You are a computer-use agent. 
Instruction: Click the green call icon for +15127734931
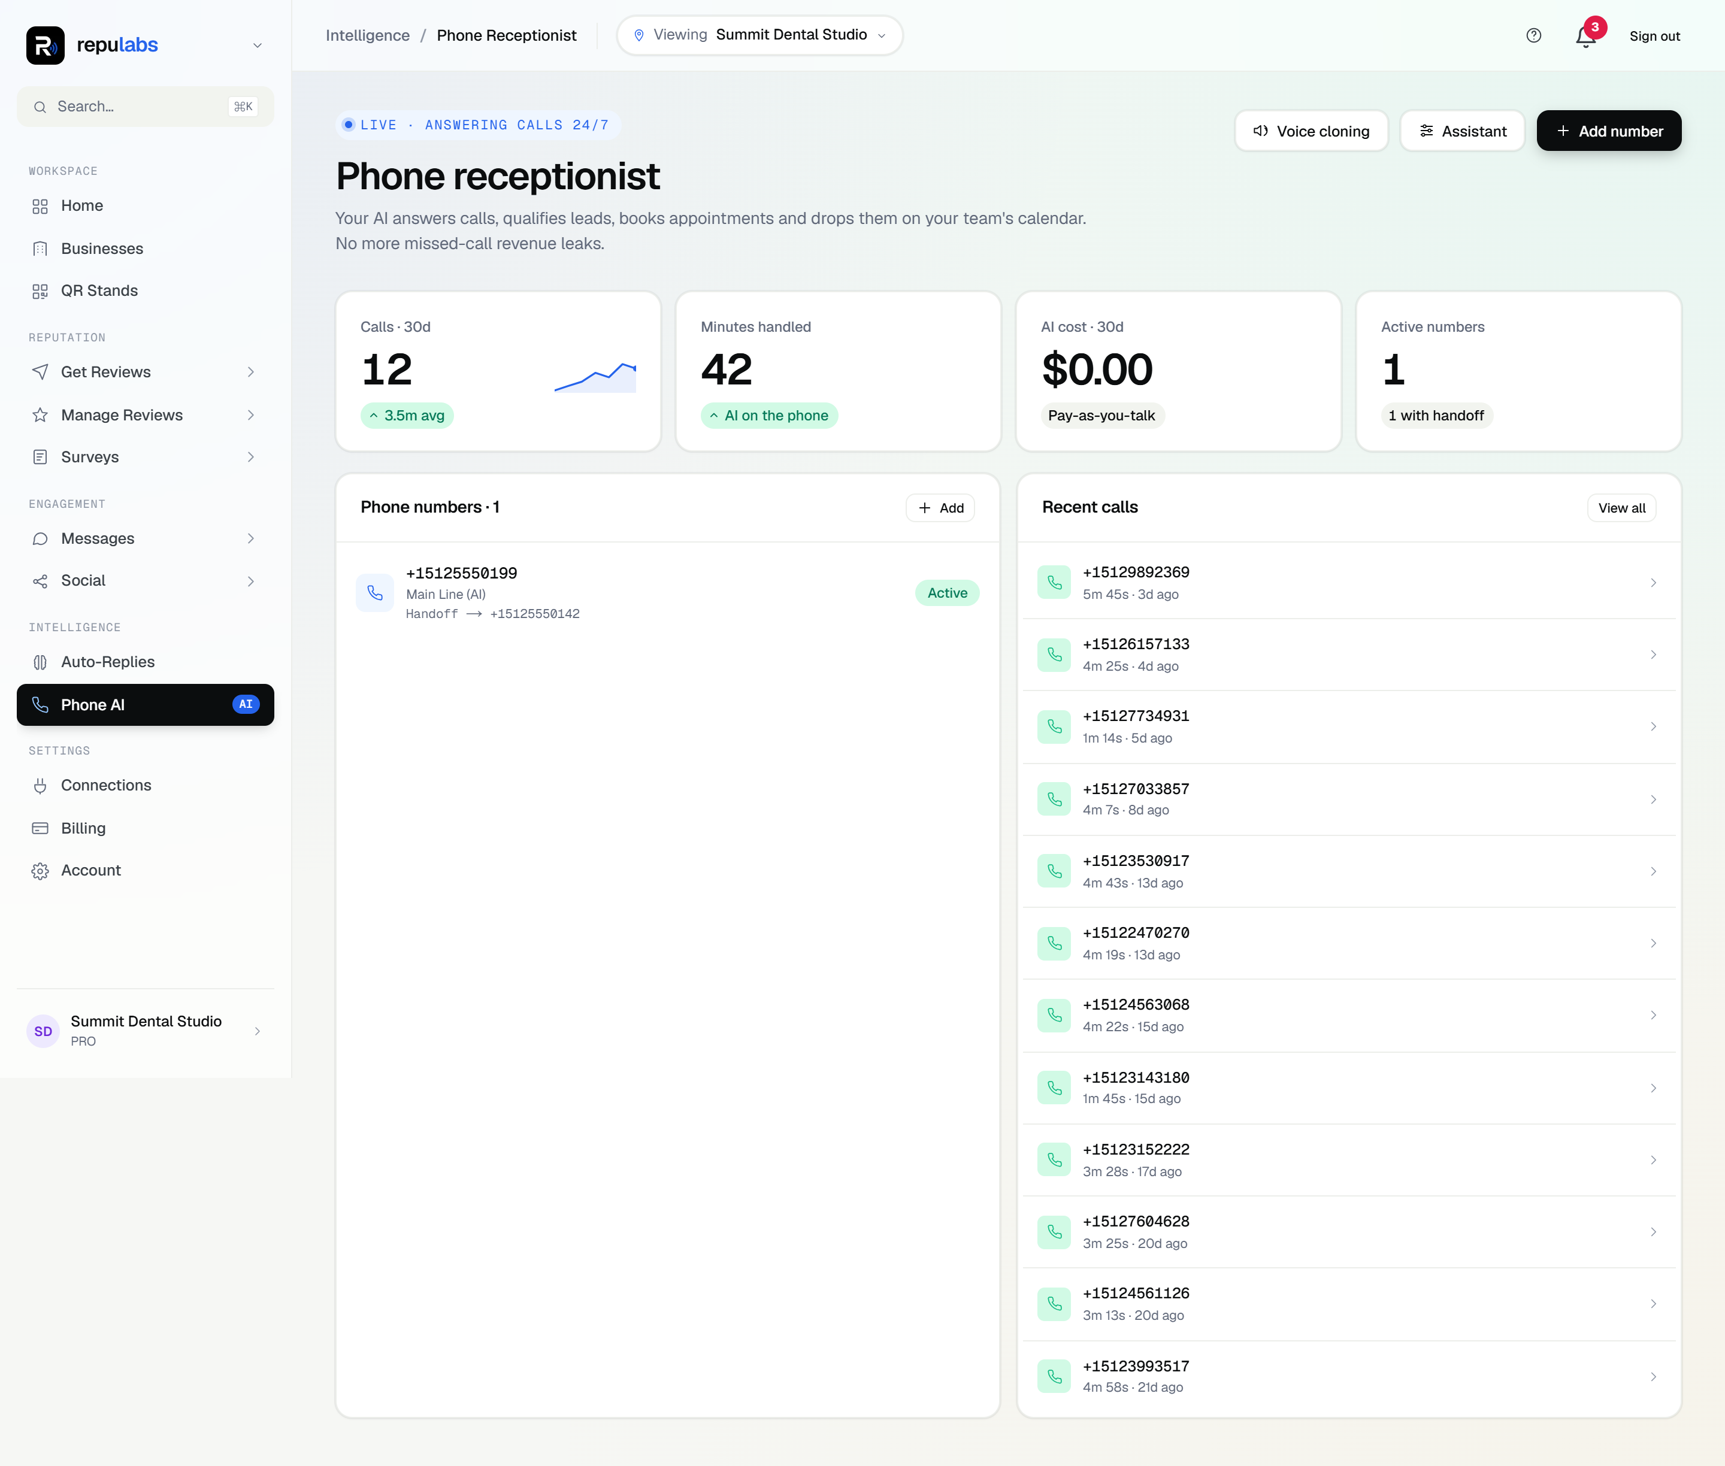(1054, 726)
